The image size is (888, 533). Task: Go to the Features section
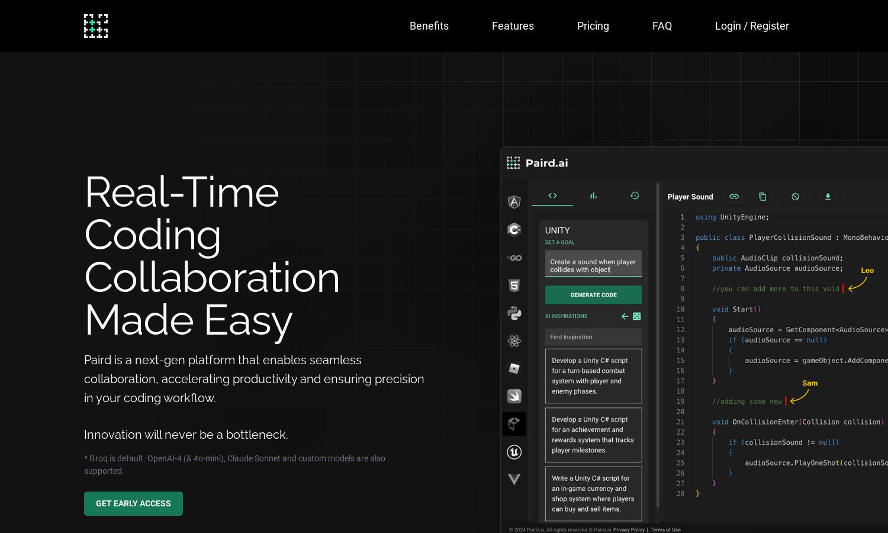[513, 26]
